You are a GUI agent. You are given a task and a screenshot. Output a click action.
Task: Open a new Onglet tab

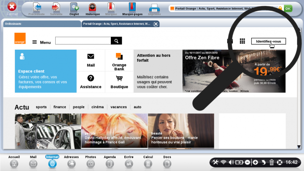(74, 9)
